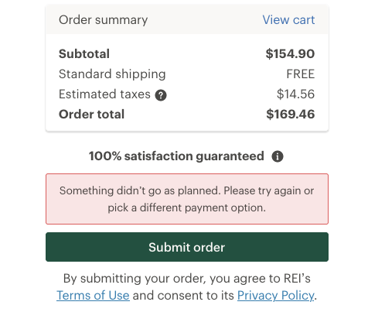Image resolution: width=385 pixels, height=336 pixels.
Task: Open REI's Terms of Use link
Action: click(x=93, y=296)
